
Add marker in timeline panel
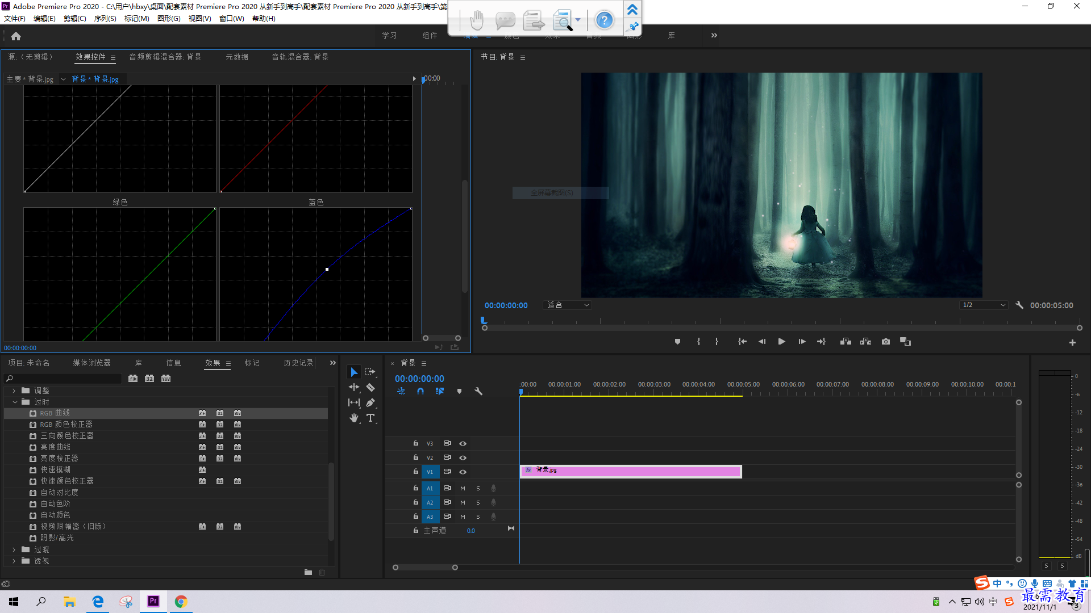tap(459, 391)
